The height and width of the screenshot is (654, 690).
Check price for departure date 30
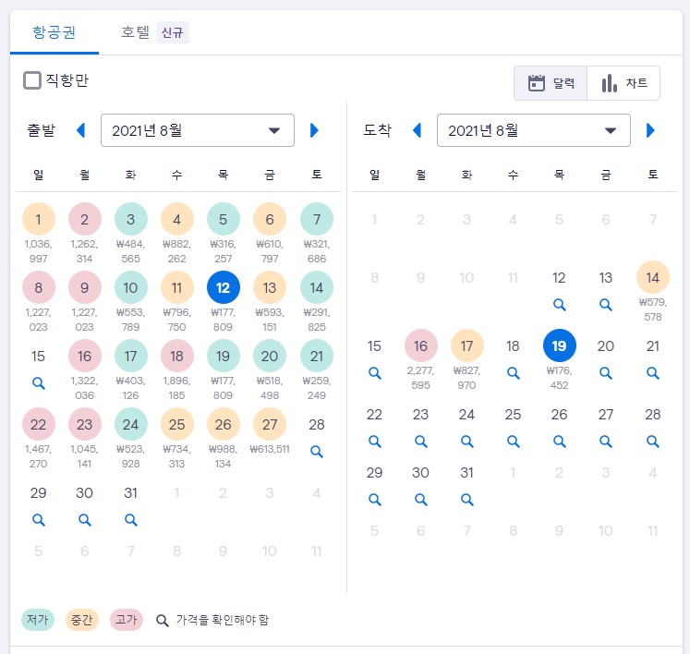[x=84, y=520]
